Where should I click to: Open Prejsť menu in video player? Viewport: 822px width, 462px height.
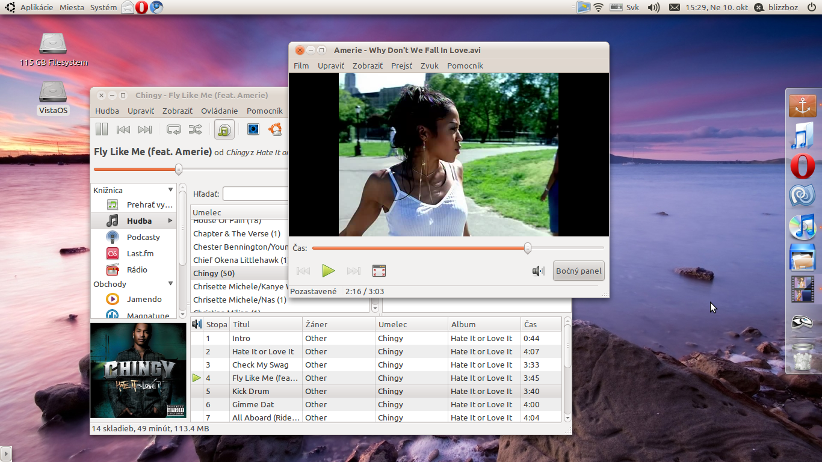tap(402, 66)
